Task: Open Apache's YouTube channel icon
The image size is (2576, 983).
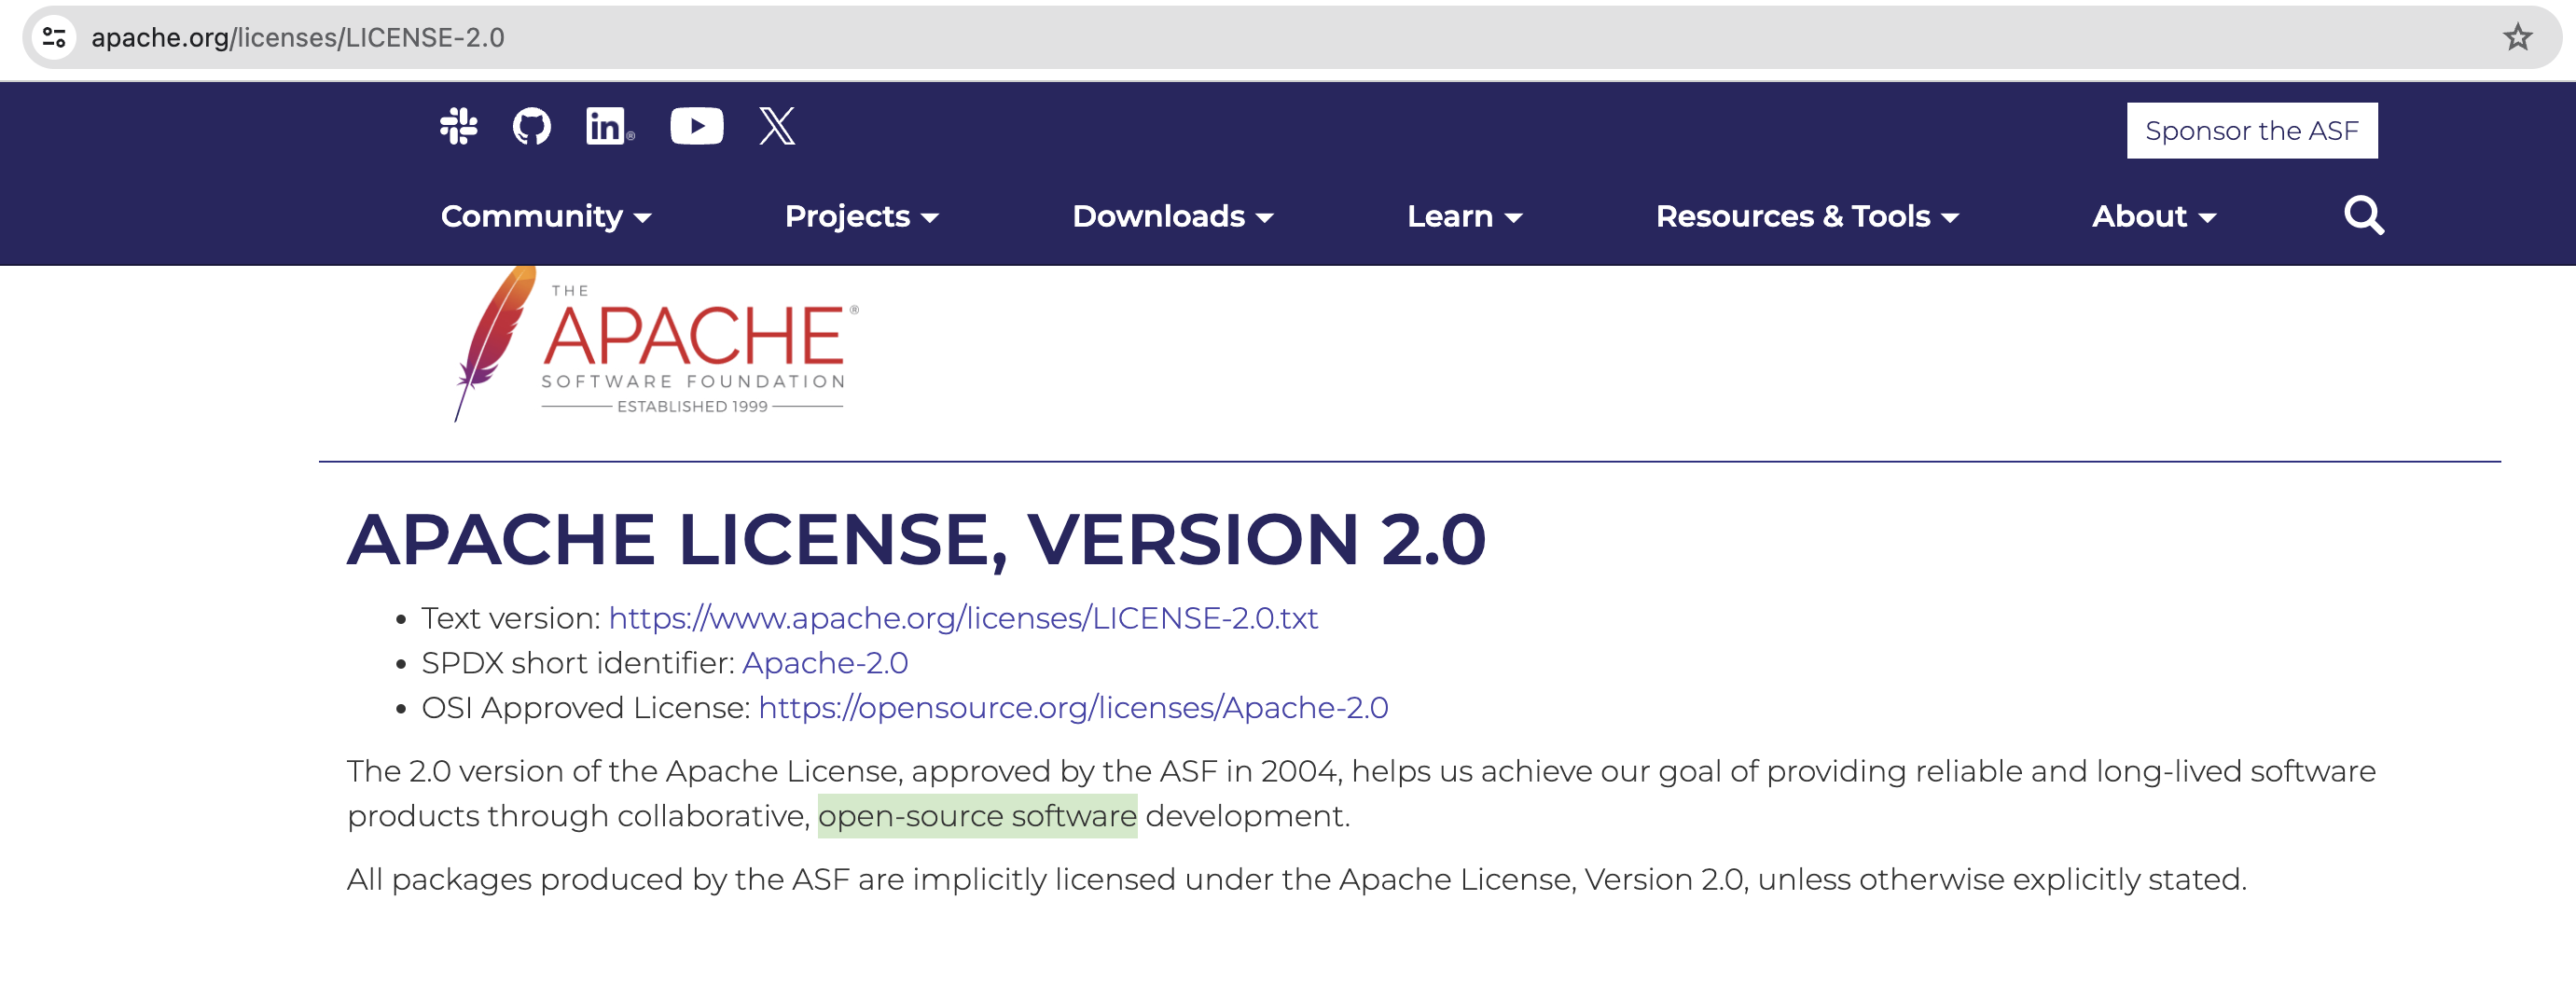Action: pyautogui.click(x=697, y=126)
